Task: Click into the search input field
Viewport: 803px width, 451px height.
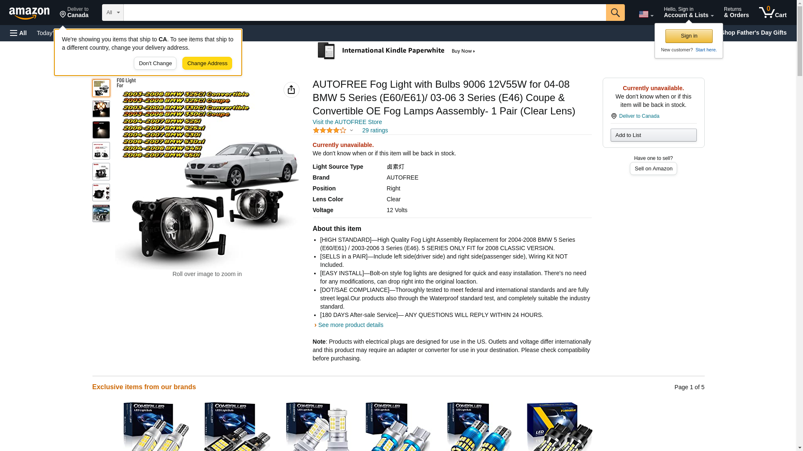Action: [x=364, y=13]
